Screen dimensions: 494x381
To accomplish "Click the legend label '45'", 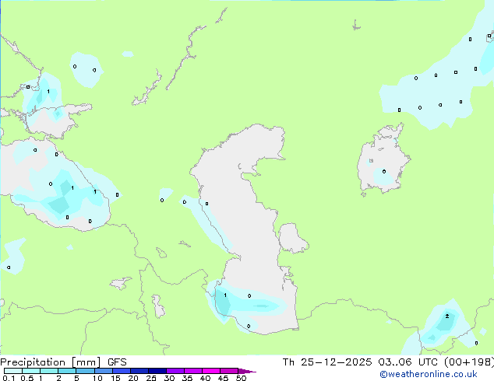I will tap(223, 378).
